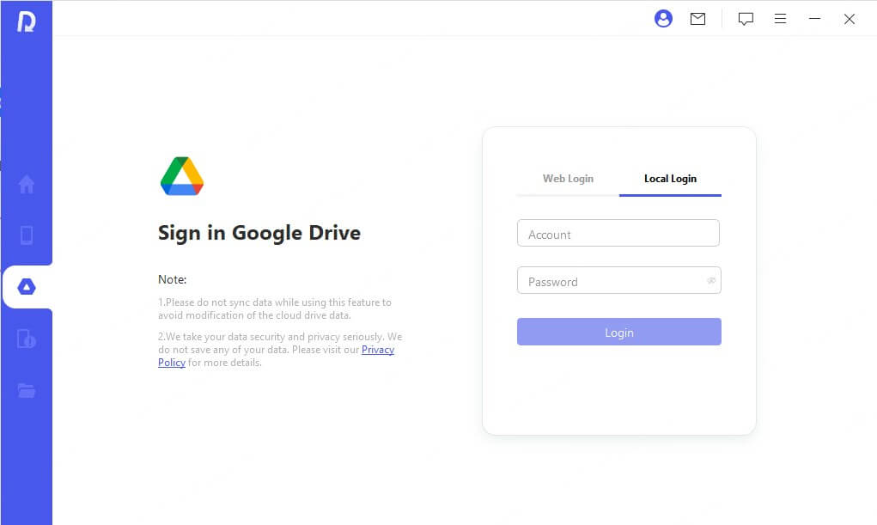The height and width of the screenshot is (525, 877).
Task: Open the feedback speech bubble icon
Action: click(x=746, y=19)
